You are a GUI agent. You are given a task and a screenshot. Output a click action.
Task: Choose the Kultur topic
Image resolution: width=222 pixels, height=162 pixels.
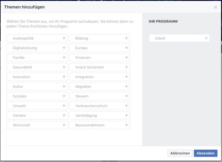37,86
